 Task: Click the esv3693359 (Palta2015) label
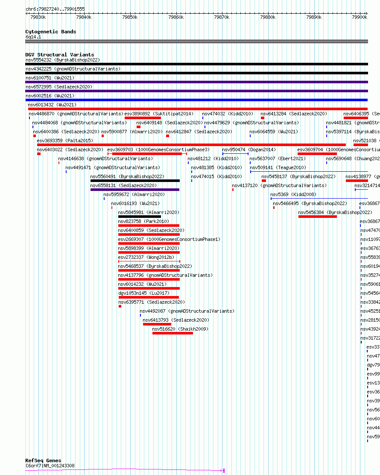(x=65, y=141)
